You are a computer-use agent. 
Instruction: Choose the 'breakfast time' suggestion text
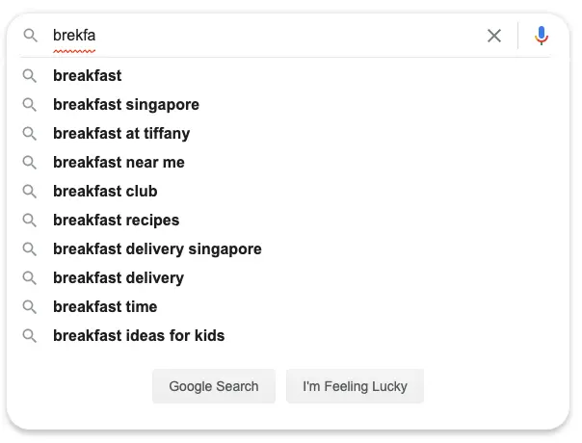pos(105,306)
